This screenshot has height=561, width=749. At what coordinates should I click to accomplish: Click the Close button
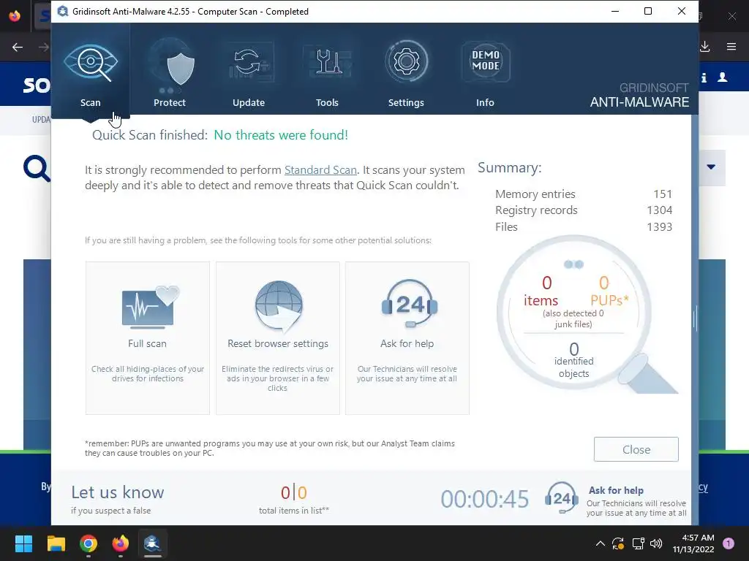tap(636, 449)
